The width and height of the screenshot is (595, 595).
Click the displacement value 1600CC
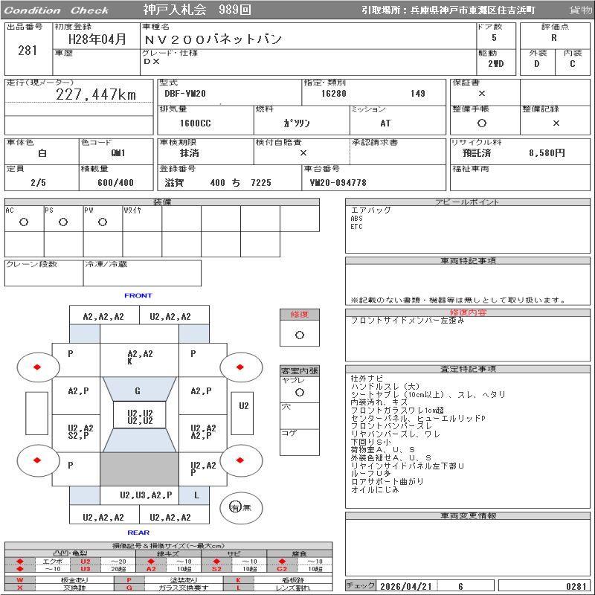click(196, 123)
